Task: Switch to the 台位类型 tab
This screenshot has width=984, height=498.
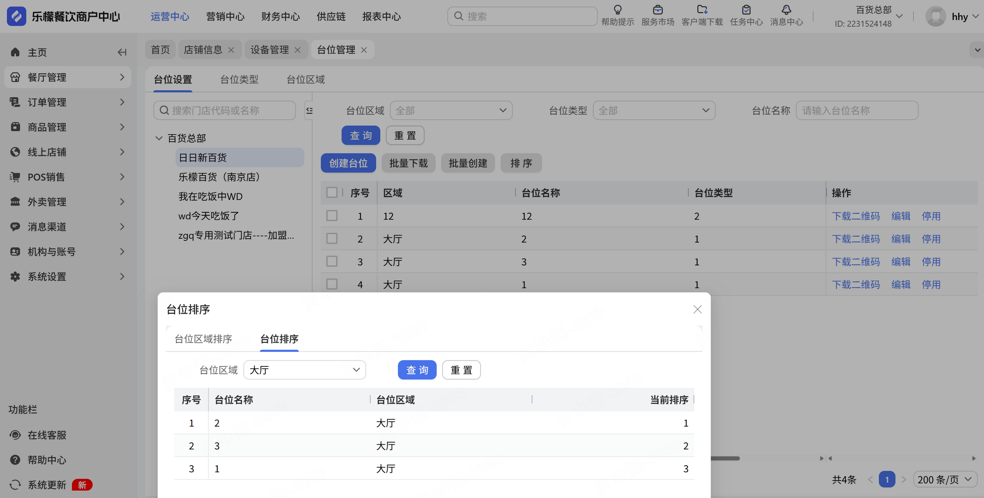Action: tap(239, 79)
